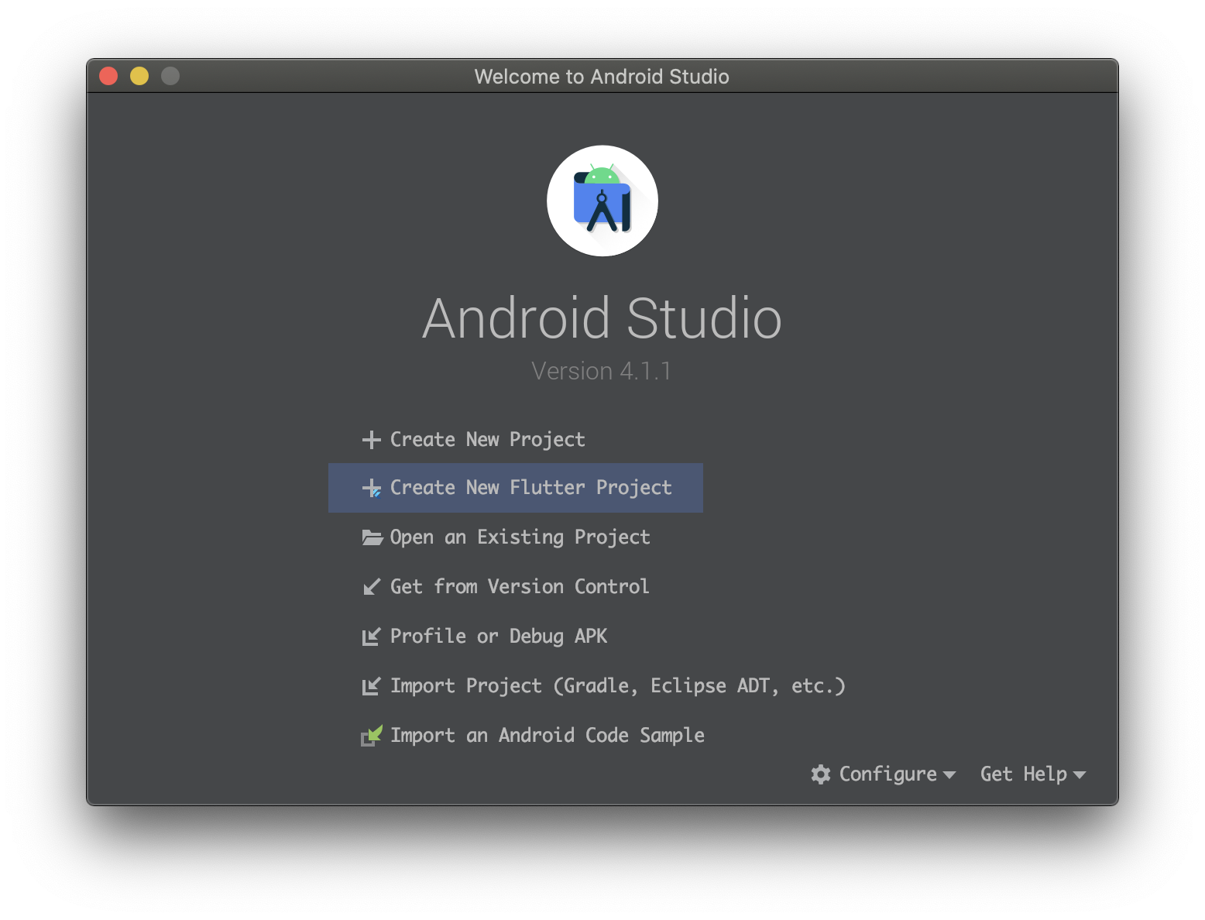Click the Flutter plus icon

click(372, 488)
